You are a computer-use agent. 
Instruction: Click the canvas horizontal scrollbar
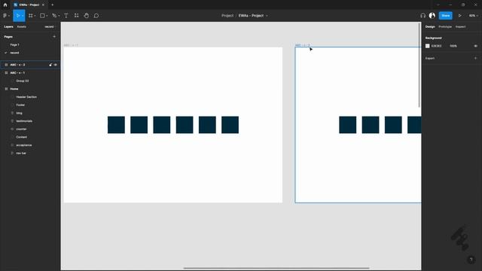276,268
